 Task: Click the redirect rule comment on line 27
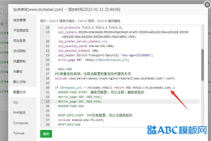coord(93,74)
